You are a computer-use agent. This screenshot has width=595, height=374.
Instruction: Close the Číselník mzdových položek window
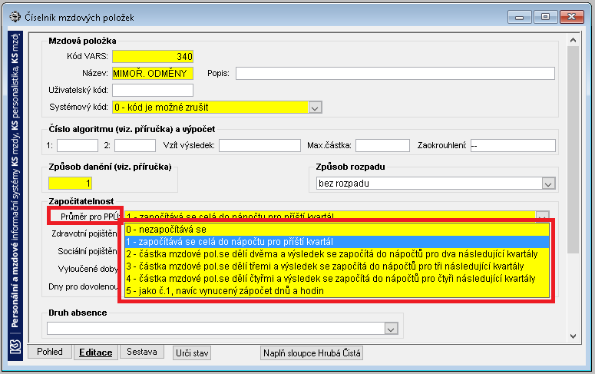pos(572,17)
